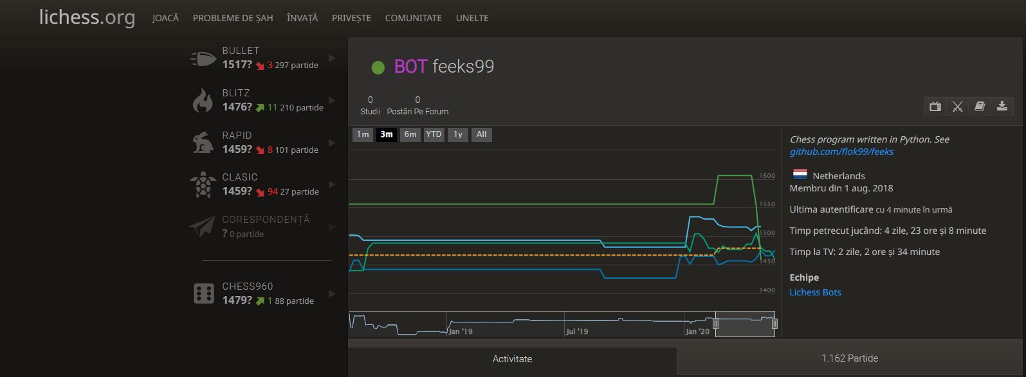Image resolution: width=1026 pixels, height=377 pixels.
Task: Select the 1m chart range
Action: pyautogui.click(x=363, y=134)
